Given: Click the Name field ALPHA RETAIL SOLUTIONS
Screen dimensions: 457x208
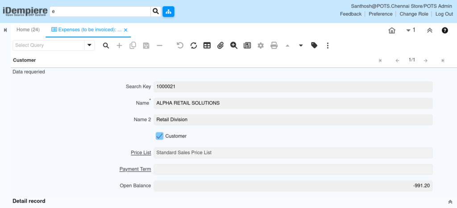Looking at the screenshot, I should click(x=293, y=103).
